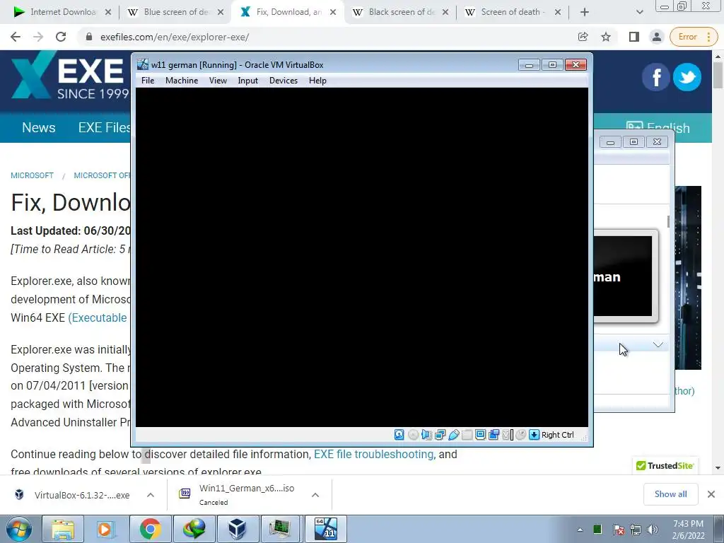Show hidden system tray icons
Screen dimensions: 724x543
[580, 530]
